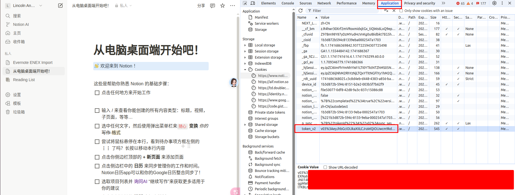Switch to the Console tab
The image size is (515, 195).
288,3
